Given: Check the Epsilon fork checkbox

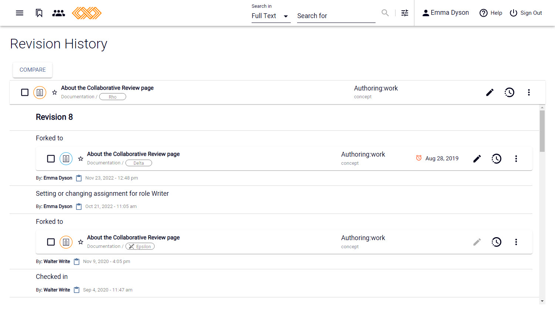Looking at the screenshot, I should (51, 242).
